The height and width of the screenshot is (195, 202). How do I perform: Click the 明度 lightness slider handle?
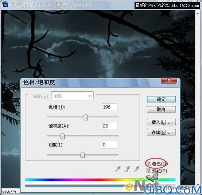pos(82,155)
